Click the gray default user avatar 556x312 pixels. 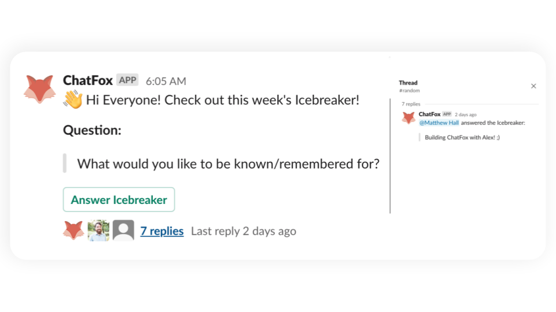tap(123, 231)
